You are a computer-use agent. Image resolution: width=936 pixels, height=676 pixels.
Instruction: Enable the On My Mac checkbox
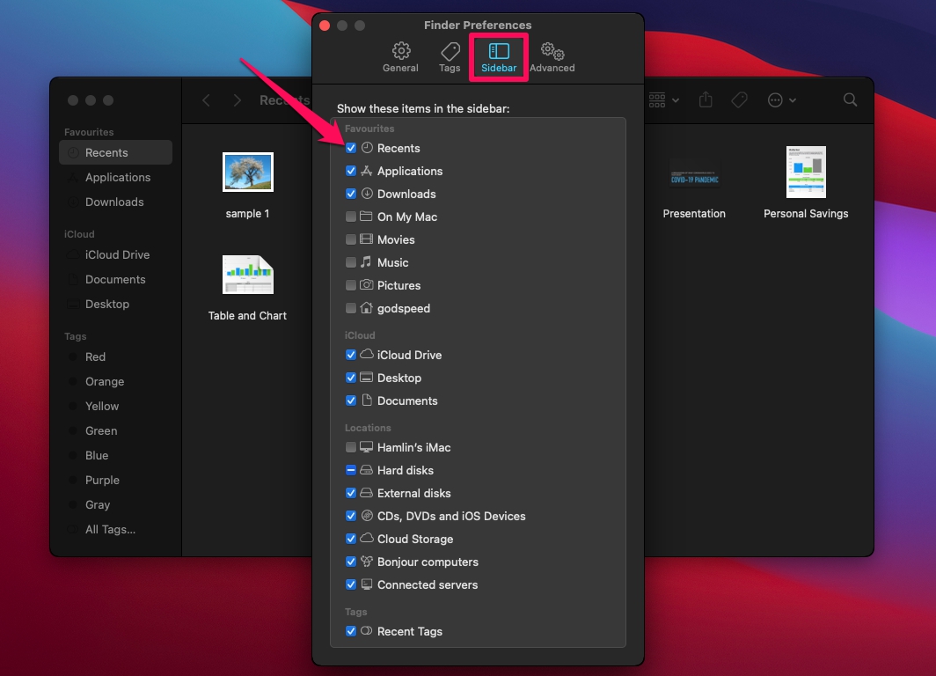pos(350,217)
